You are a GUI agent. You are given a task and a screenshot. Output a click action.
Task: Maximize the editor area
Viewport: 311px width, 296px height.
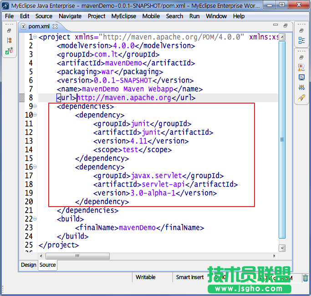[x=286, y=26]
